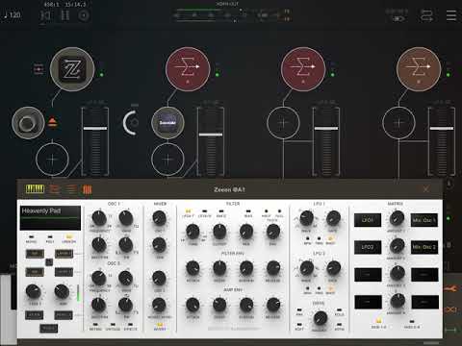
Task: Open the AUM hamburger menu
Action: (x=451, y=15)
